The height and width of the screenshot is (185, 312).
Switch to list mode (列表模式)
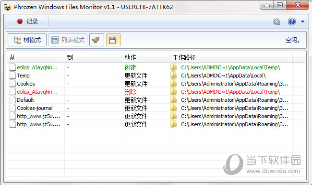pos(68,40)
